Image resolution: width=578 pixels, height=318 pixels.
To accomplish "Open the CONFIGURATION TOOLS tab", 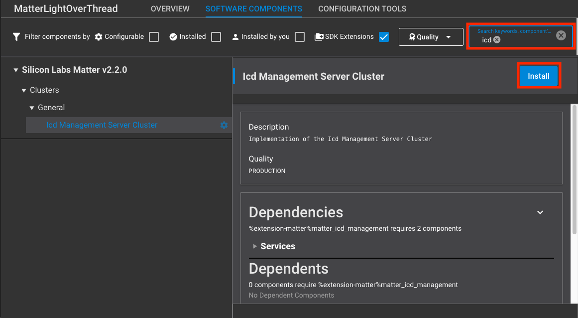I will tap(362, 8).
